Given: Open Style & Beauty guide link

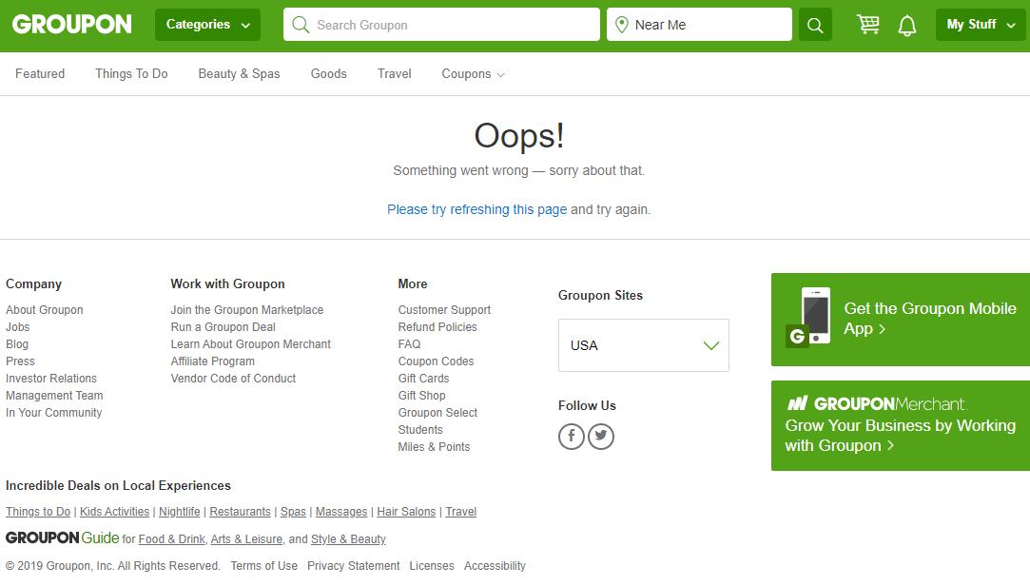Looking at the screenshot, I should (x=348, y=539).
